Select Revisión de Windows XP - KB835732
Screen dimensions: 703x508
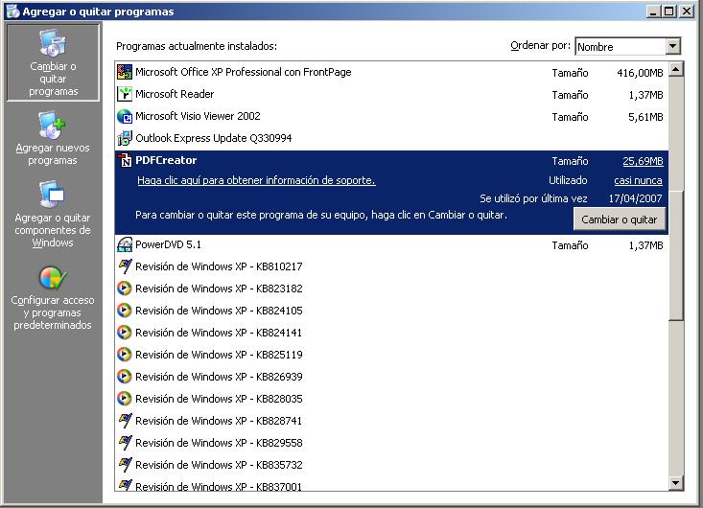[x=391, y=465]
